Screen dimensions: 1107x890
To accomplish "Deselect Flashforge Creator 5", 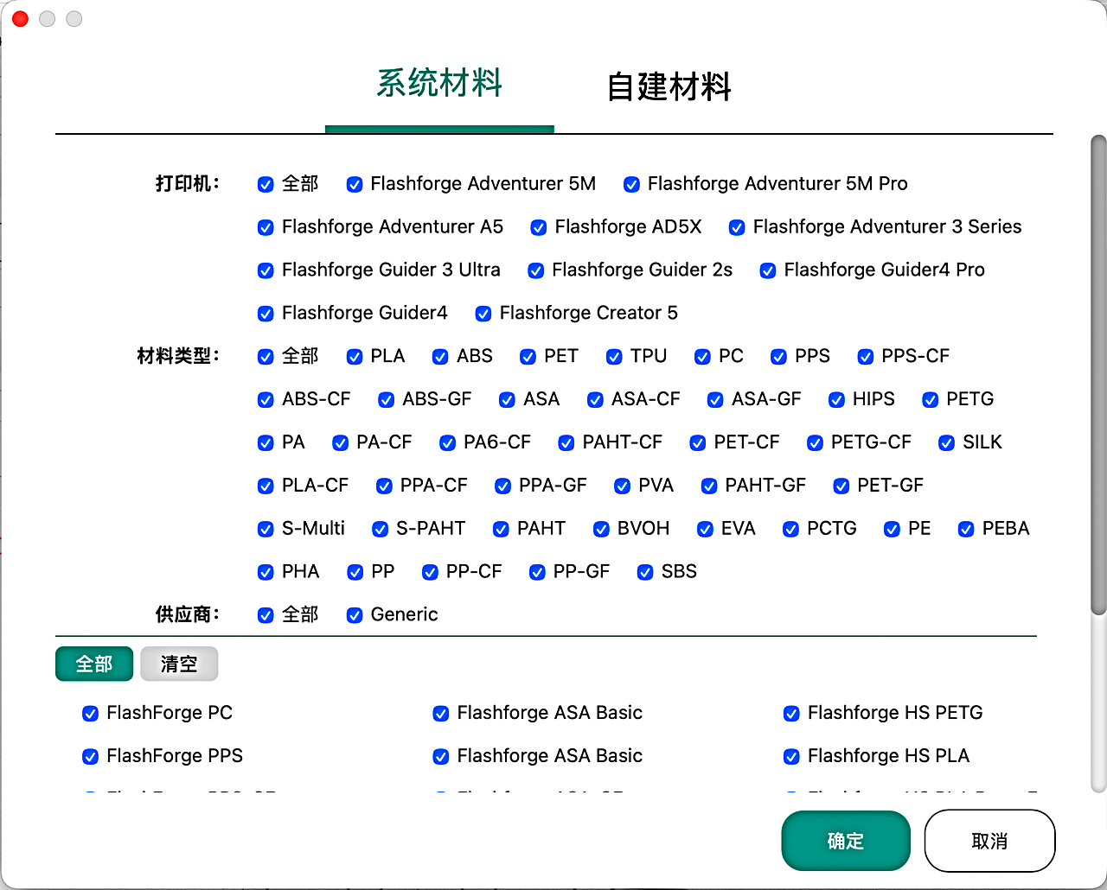I will tap(483, 314).
